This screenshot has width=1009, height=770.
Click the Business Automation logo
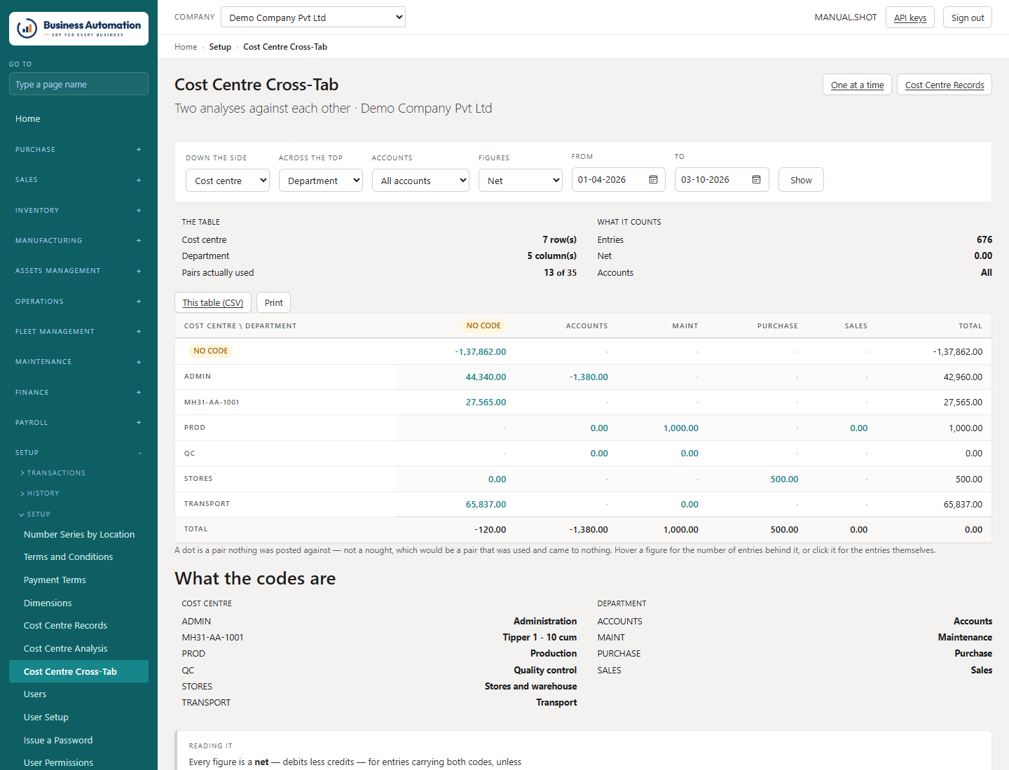pos(78,29)
